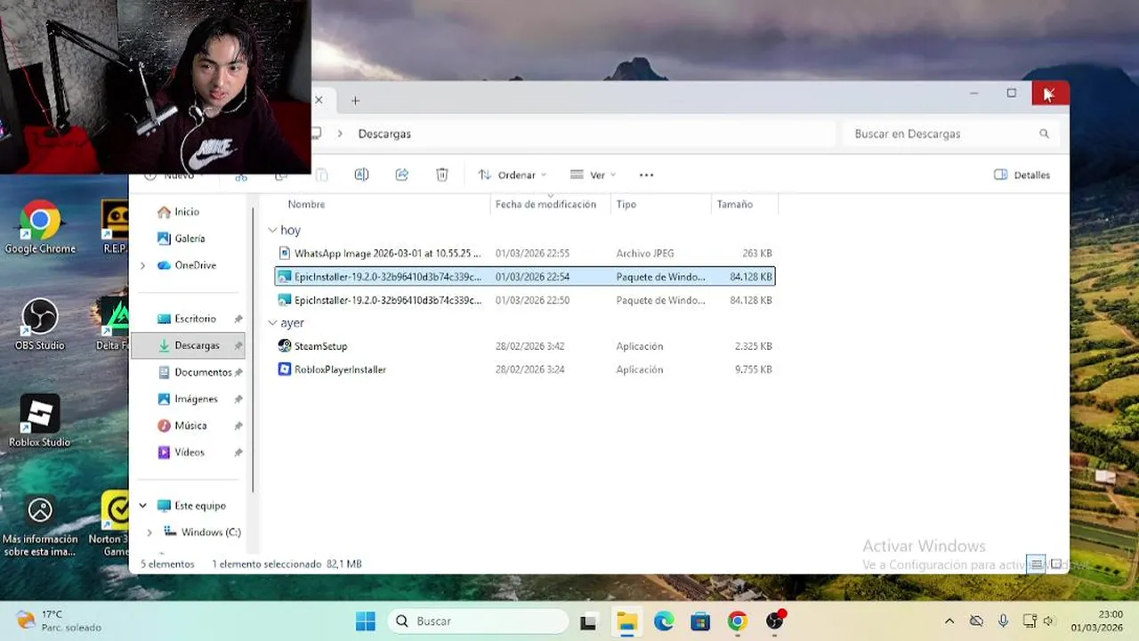Click the Share toolbar icon

(402, 174)
